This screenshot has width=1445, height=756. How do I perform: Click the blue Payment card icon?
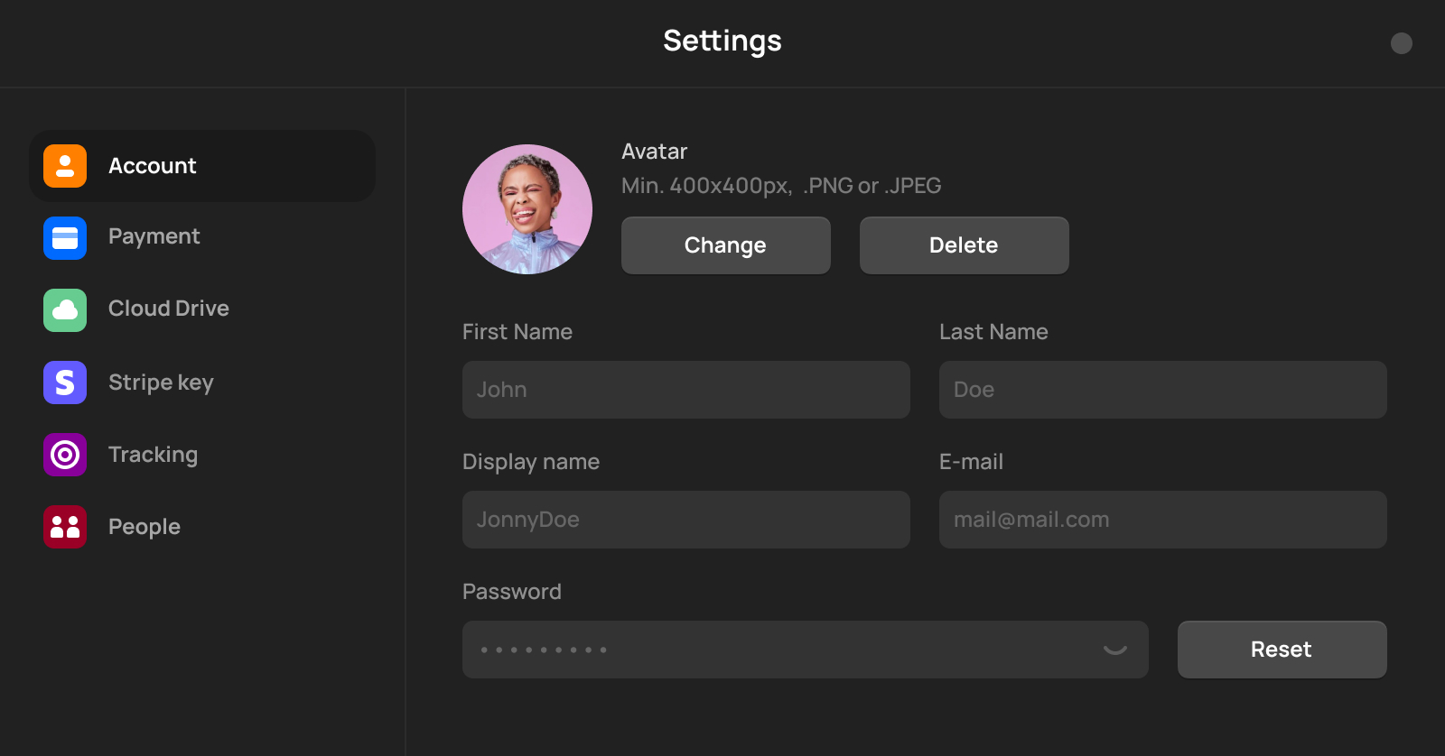click(65, 238)
